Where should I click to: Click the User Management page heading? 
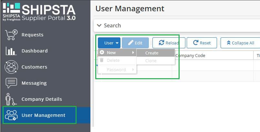coord(130,9)
